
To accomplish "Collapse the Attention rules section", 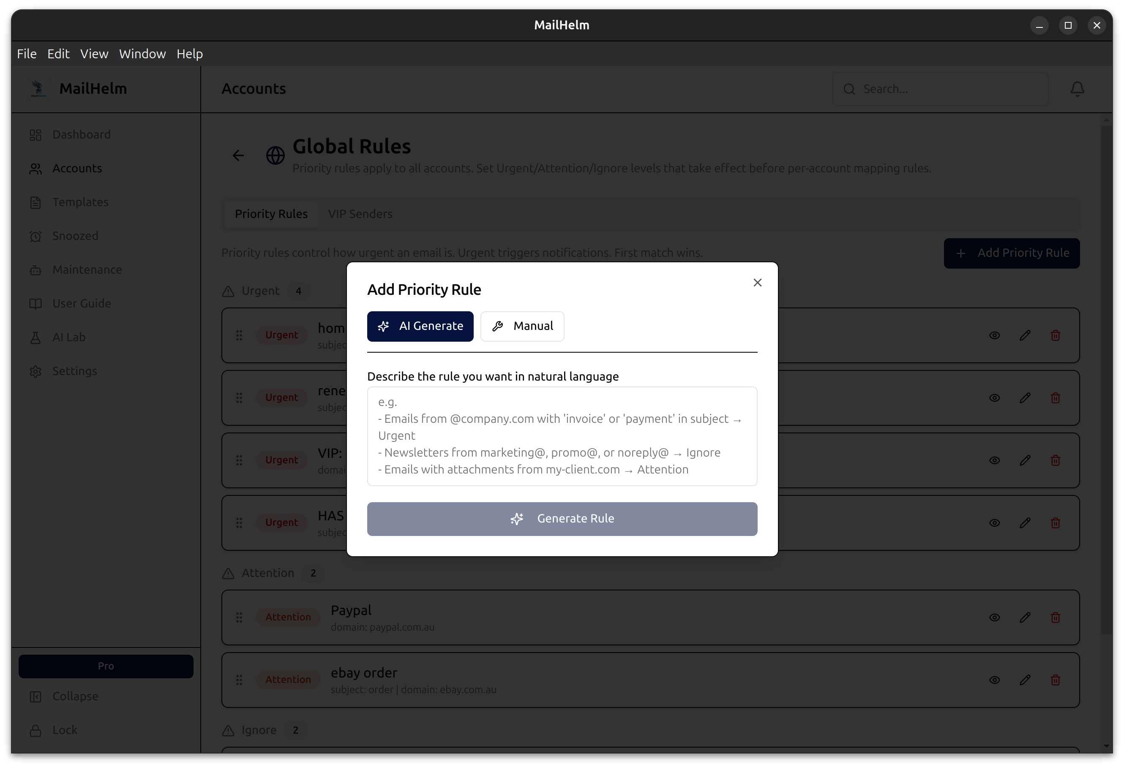I will (x=267, y=573).
